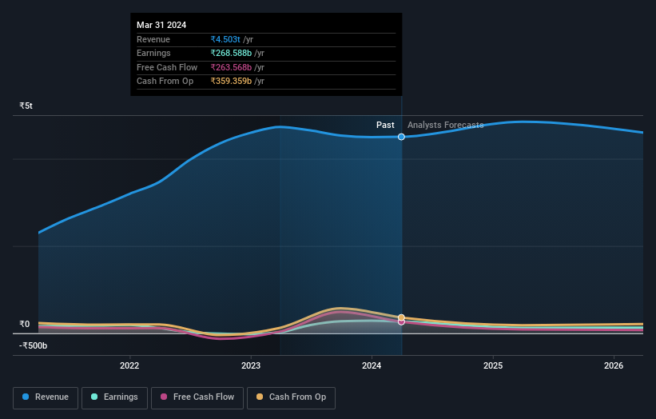This screenshot has width=656, height=419.
Task: Click the ₹263.568b free cash flow value
Action: click(232, 67)
